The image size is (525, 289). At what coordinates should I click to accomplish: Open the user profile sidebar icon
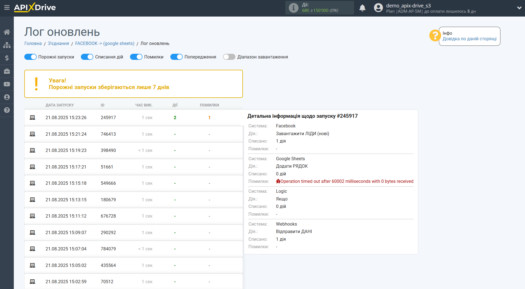[7, 97]
